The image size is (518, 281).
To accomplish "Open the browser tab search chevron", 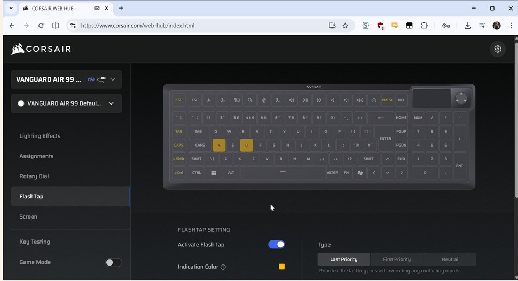I will pos(11,8).
